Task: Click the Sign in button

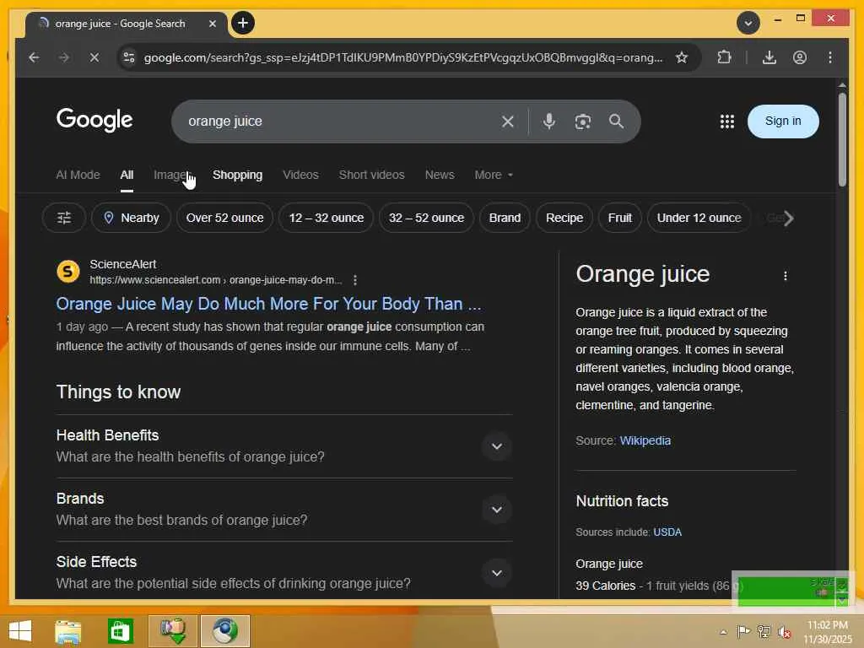Action: 783,121
